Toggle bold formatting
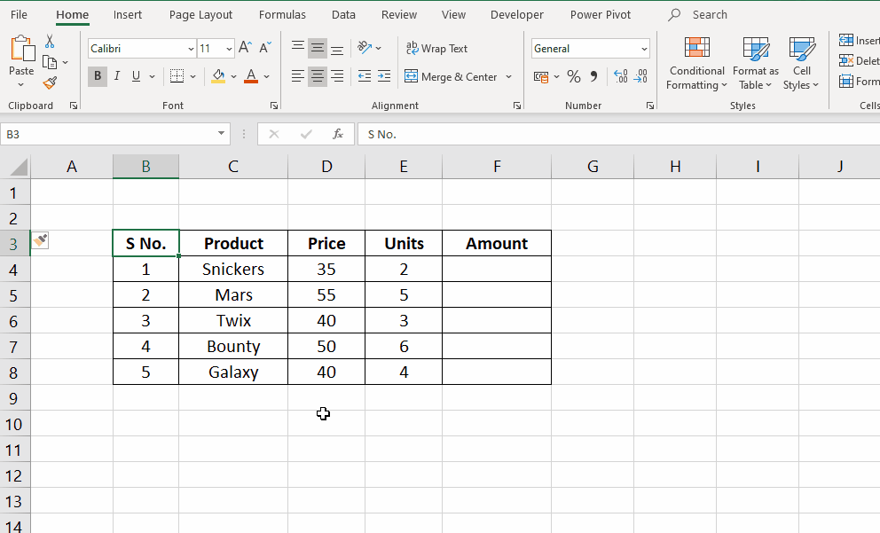The height and width of the screenshot is (533, 880). pyautogui.click(x=97, y=76)
